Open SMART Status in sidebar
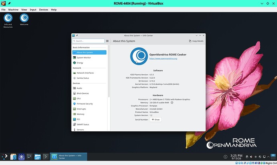 click(89, 124)
